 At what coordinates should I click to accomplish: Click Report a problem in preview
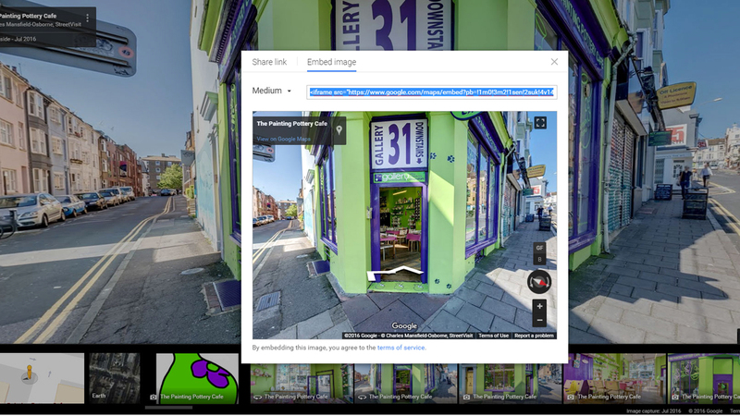[534, 336]
